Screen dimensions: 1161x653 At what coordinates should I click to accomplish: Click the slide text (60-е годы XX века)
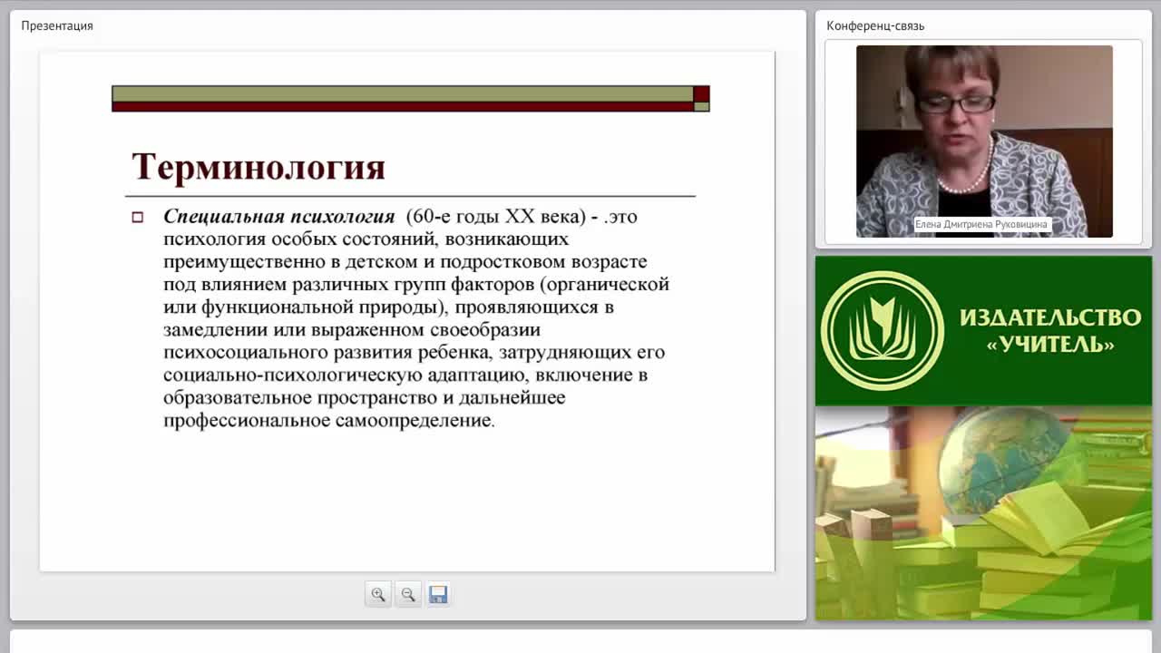click(496, 217)
